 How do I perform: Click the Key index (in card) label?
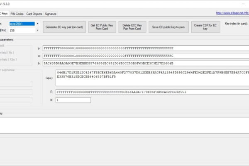[x=236, y=24]
